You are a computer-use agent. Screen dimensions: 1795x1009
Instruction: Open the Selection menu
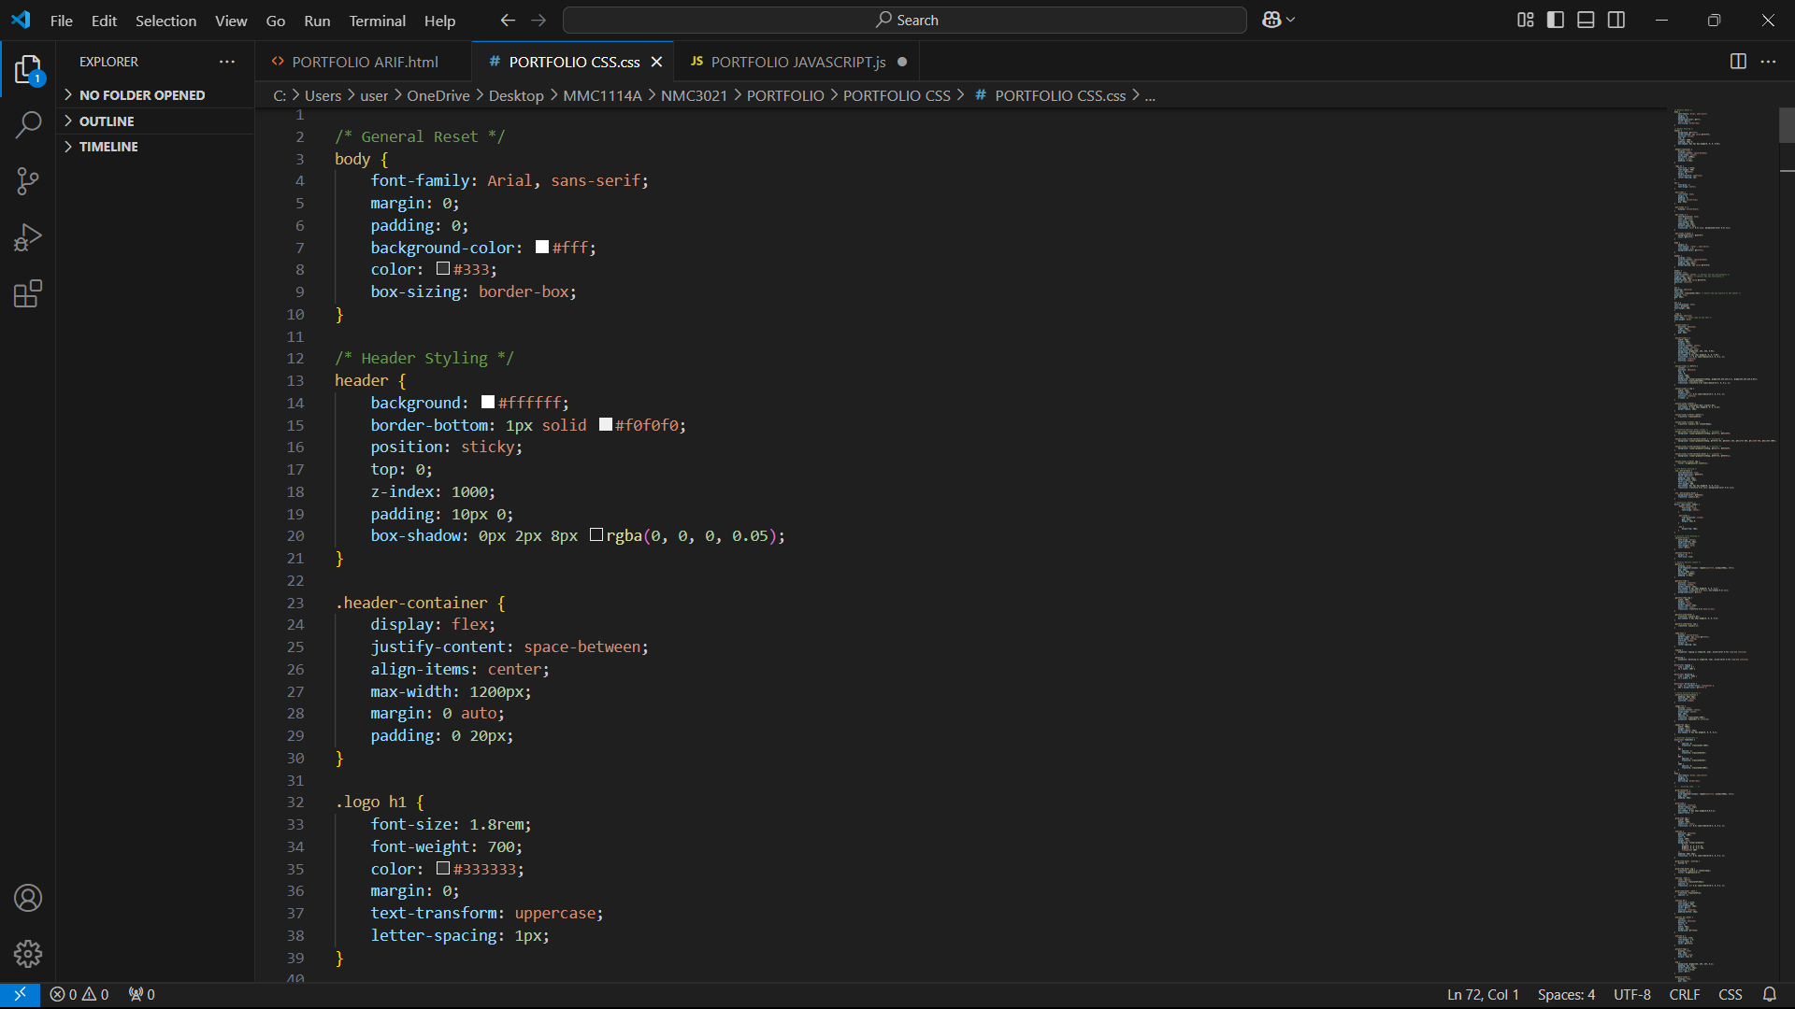[165, 20]
